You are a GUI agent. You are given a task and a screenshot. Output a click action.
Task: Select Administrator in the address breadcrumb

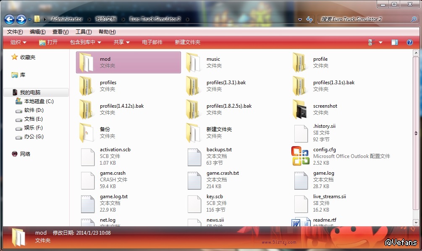tap(67, 19)
